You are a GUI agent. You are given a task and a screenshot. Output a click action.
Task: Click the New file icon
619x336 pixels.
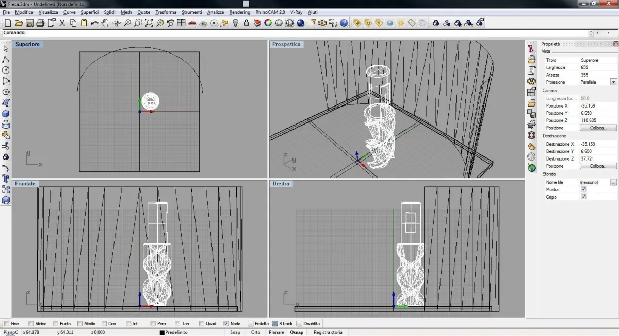pyautogui.click(x=8, y=23)
